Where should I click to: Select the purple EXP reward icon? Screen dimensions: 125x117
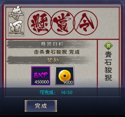(x=41, y=76)
